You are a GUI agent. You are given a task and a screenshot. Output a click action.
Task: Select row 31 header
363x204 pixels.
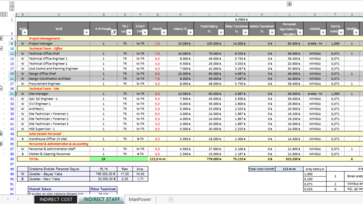coord(12,94)
